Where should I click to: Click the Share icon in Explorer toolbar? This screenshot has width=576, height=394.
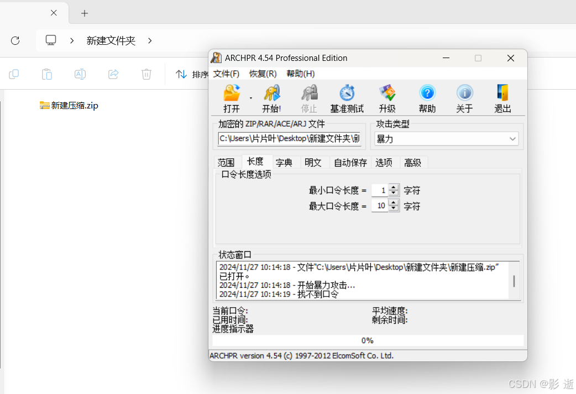[113, 74]
